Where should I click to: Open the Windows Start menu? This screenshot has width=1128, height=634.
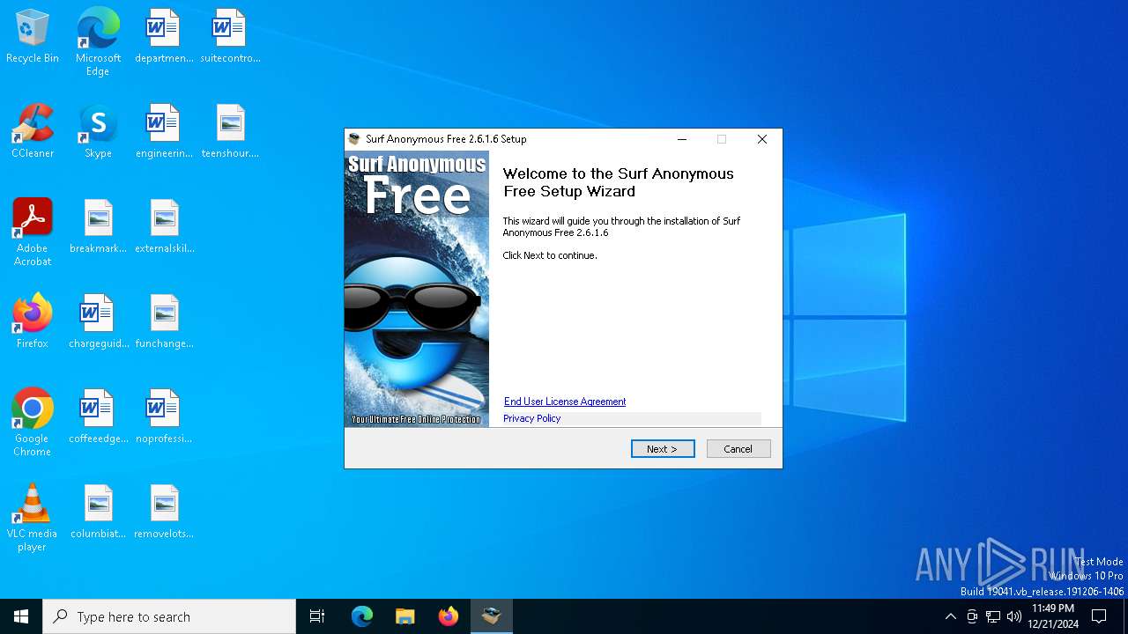[21, 616]
